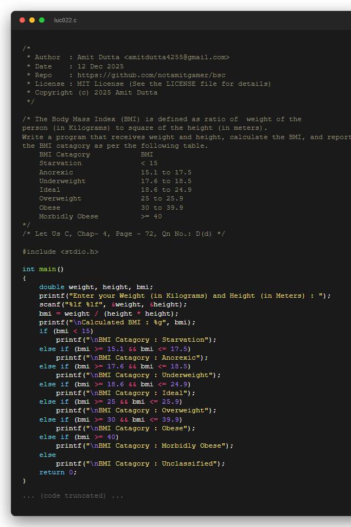Screen dimensions: 351x527
Task: Click the scanf("%lf %lf") line
Action: (113, 304)
